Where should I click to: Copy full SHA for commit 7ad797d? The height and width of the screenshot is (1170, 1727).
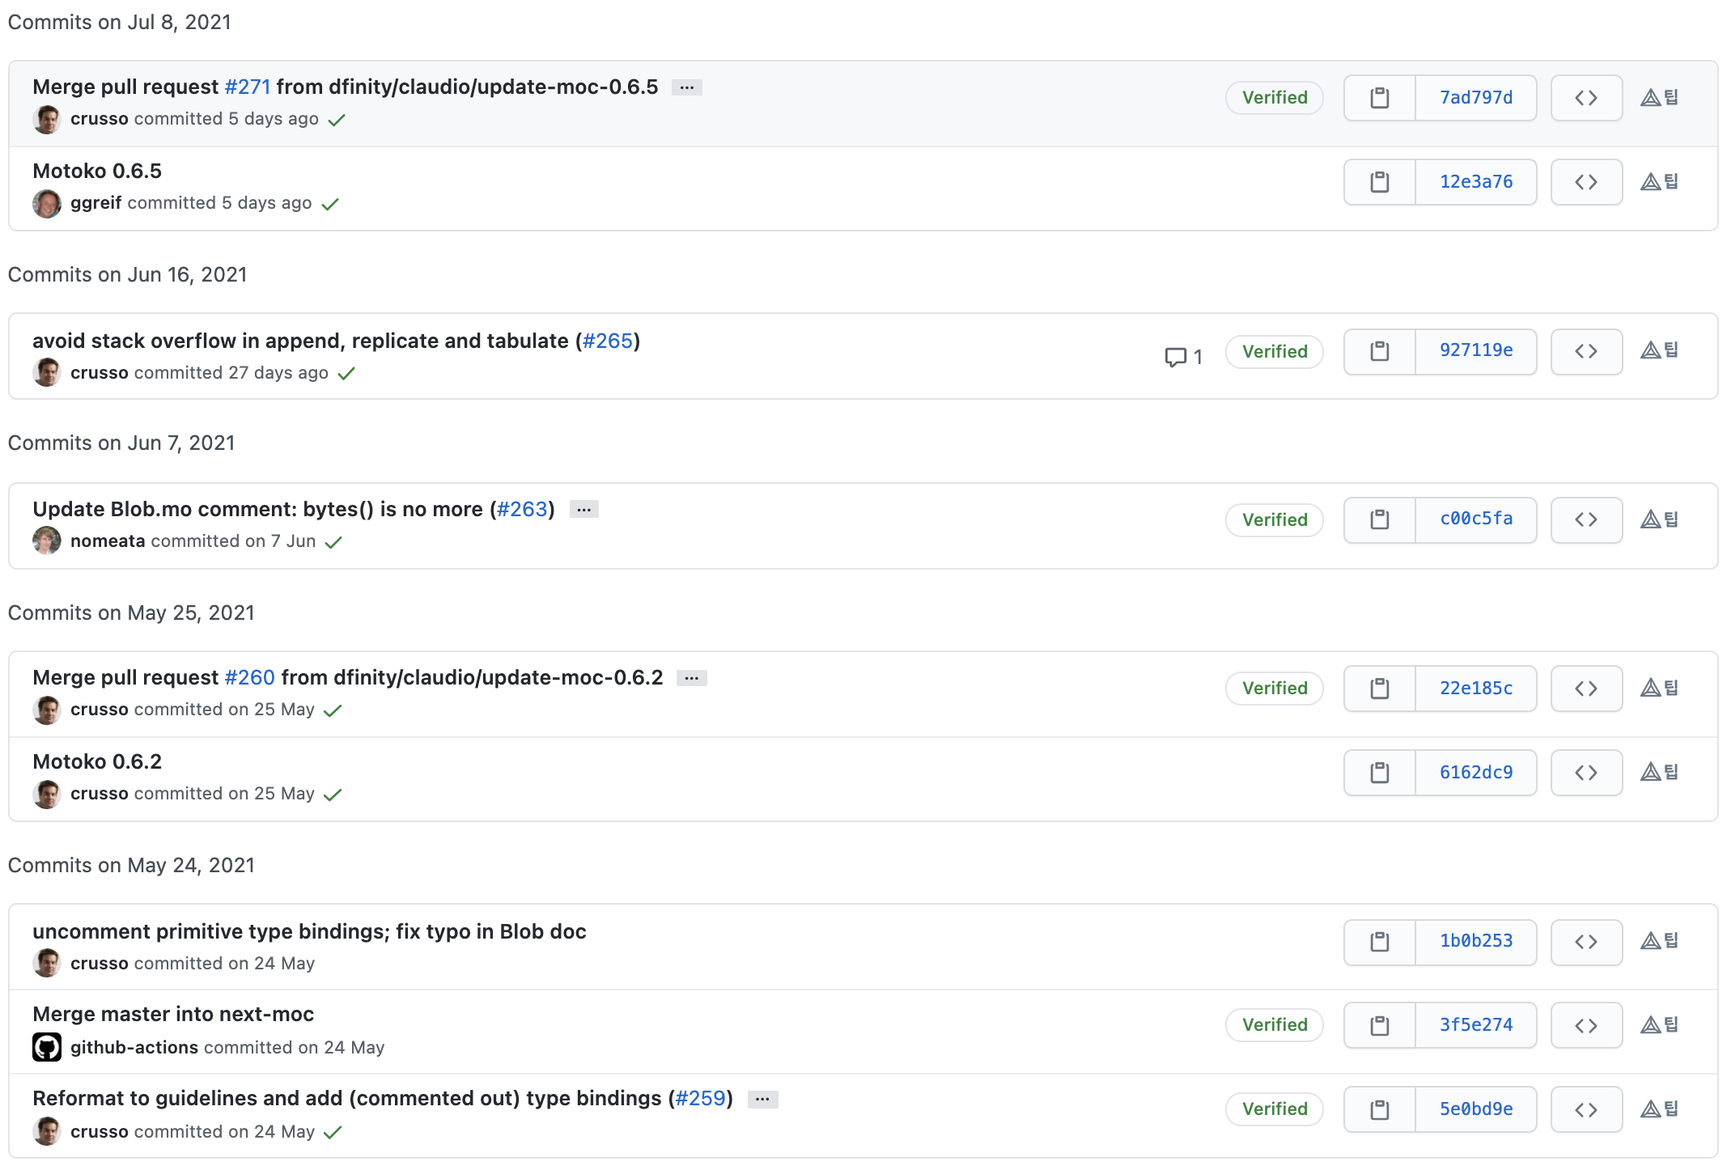tap(1379, 98)
